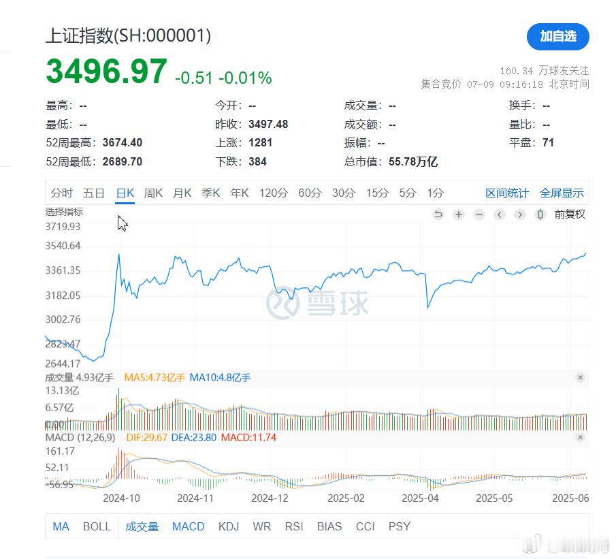The height and width of the screenshot is (559, 616).
Task: Enable the KDJ indicator
Action: tap(229, 526)
